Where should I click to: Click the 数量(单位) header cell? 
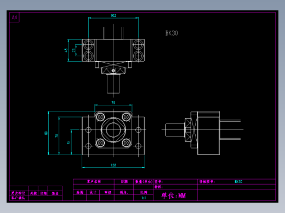tap(144, 181)
